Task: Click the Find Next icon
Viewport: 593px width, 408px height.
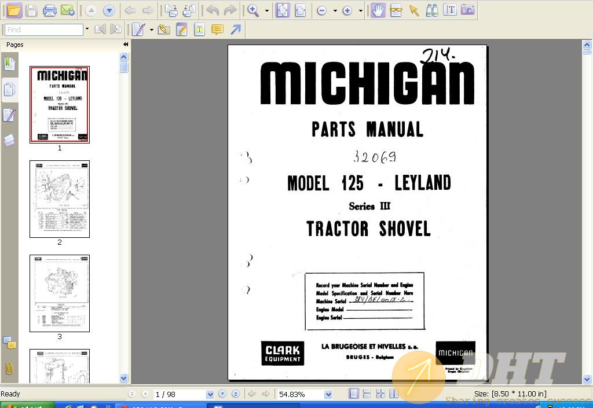Action: coord(116,29)
